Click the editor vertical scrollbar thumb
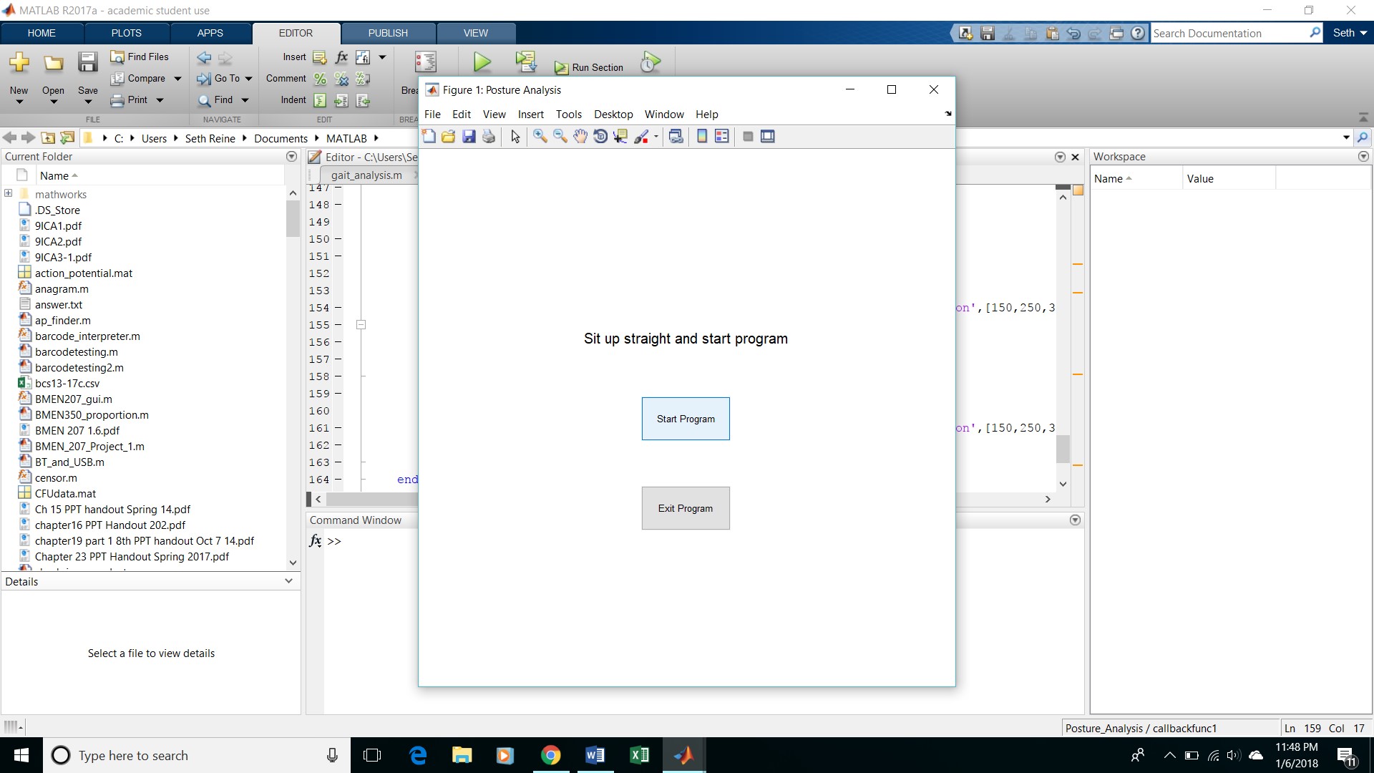 pos(1063,449)
